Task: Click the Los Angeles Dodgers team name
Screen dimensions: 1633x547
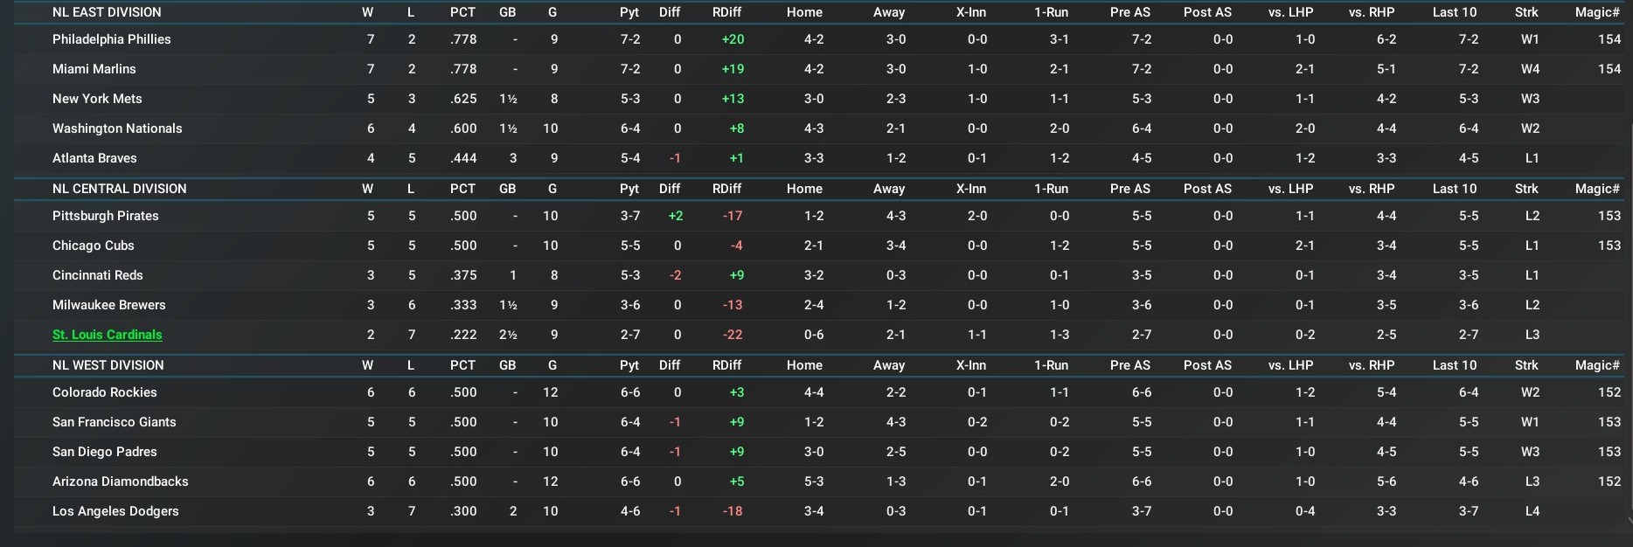Action: pyautogui.click(x=115, y=511)
